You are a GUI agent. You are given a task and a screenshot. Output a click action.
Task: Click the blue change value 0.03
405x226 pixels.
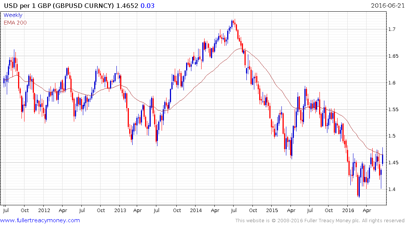(147, 6)
